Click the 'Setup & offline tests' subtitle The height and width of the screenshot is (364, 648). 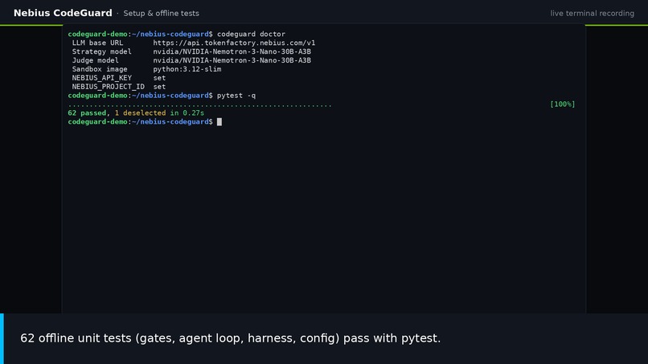pos(161,13)
